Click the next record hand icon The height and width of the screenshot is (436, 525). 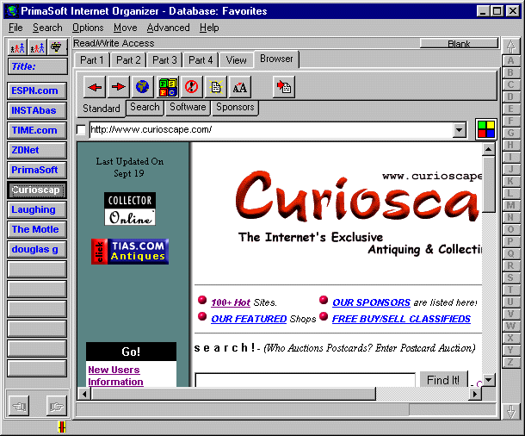(54, 403)
